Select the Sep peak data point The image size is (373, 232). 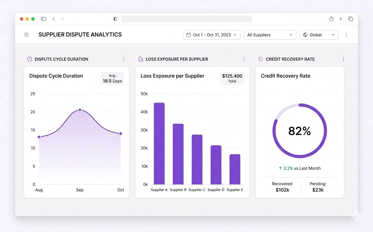click(80, 110)
